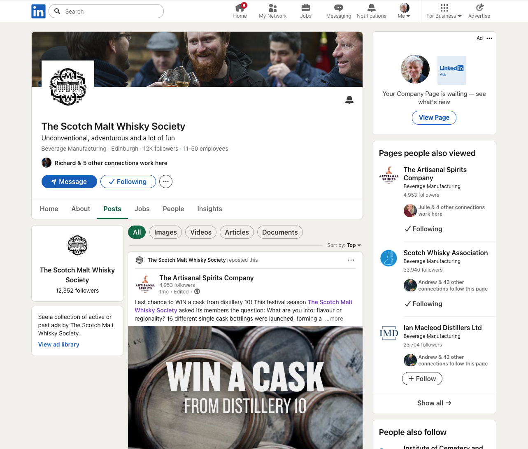Screen dimensions: 528x449
Task: Open Artisanal Spirits logo in Pages also viewed
Action: click(389, 176)
